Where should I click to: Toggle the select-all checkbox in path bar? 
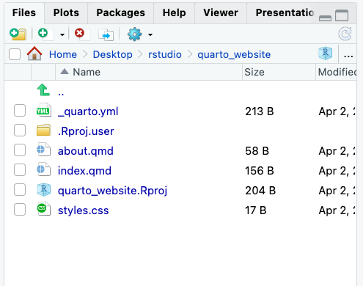[15, 54]
